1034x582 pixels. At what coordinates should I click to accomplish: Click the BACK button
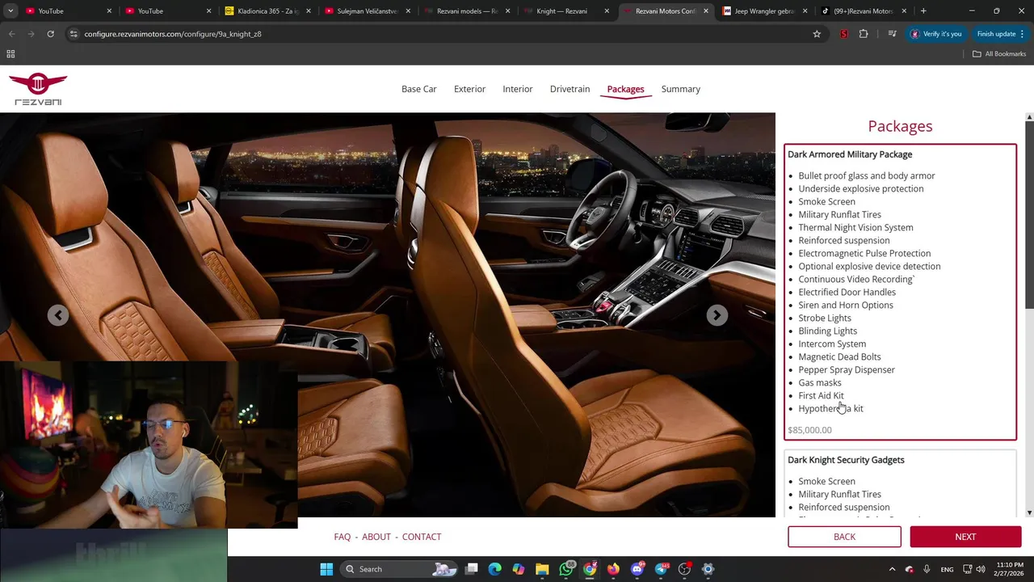(844, 537)
